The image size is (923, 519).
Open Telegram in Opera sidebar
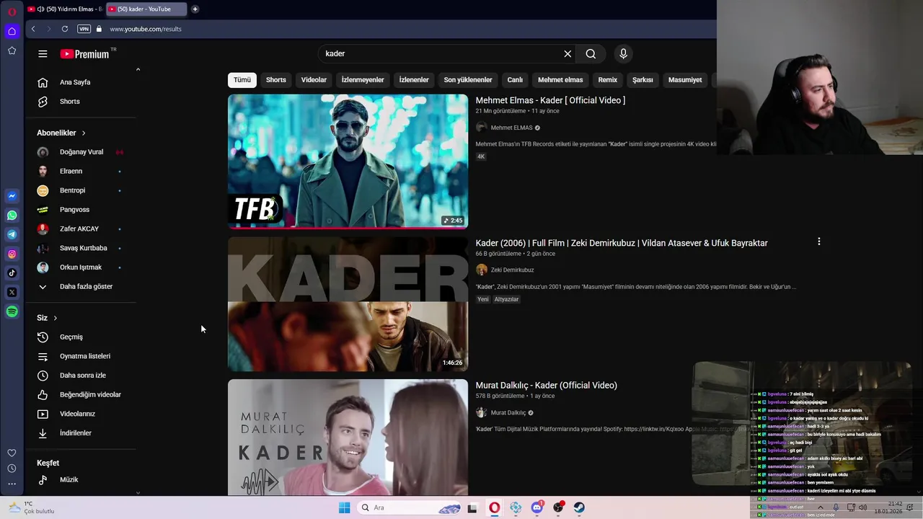point(12,234)
